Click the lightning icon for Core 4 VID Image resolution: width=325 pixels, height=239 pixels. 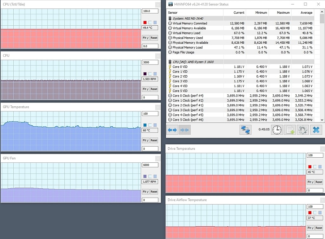(x=170, y=86)
